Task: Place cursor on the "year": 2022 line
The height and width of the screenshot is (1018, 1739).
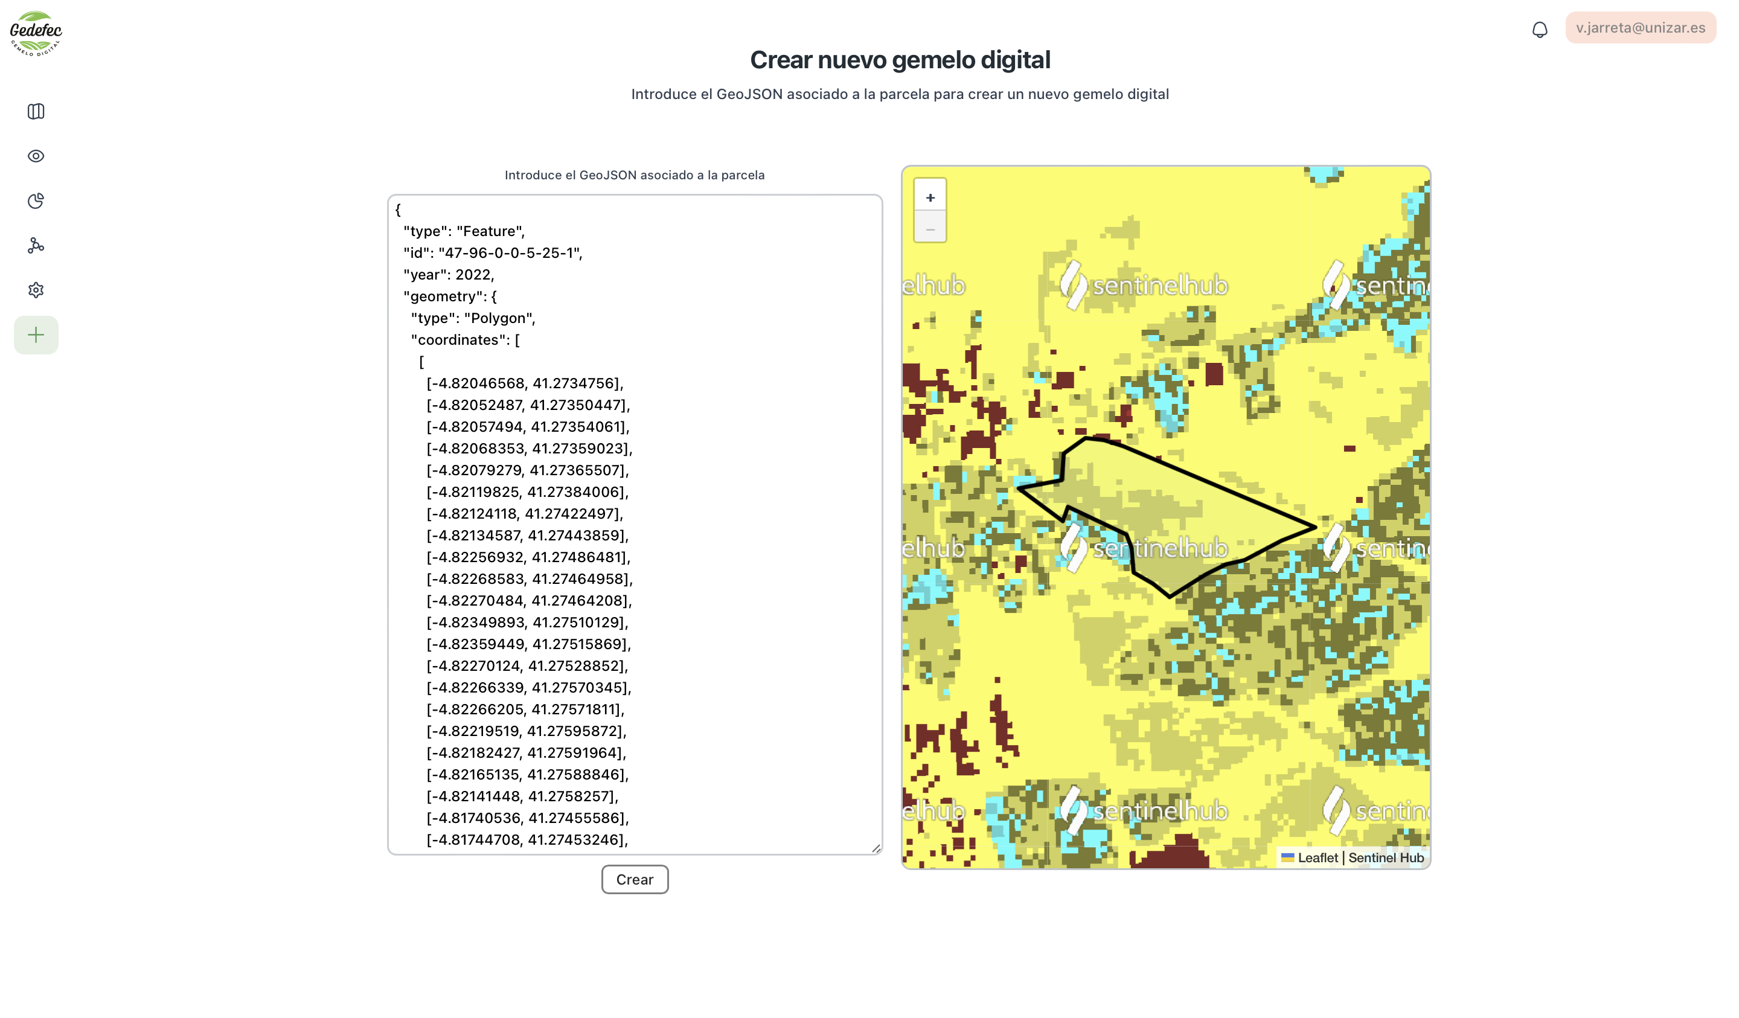Action: [449, 275]
